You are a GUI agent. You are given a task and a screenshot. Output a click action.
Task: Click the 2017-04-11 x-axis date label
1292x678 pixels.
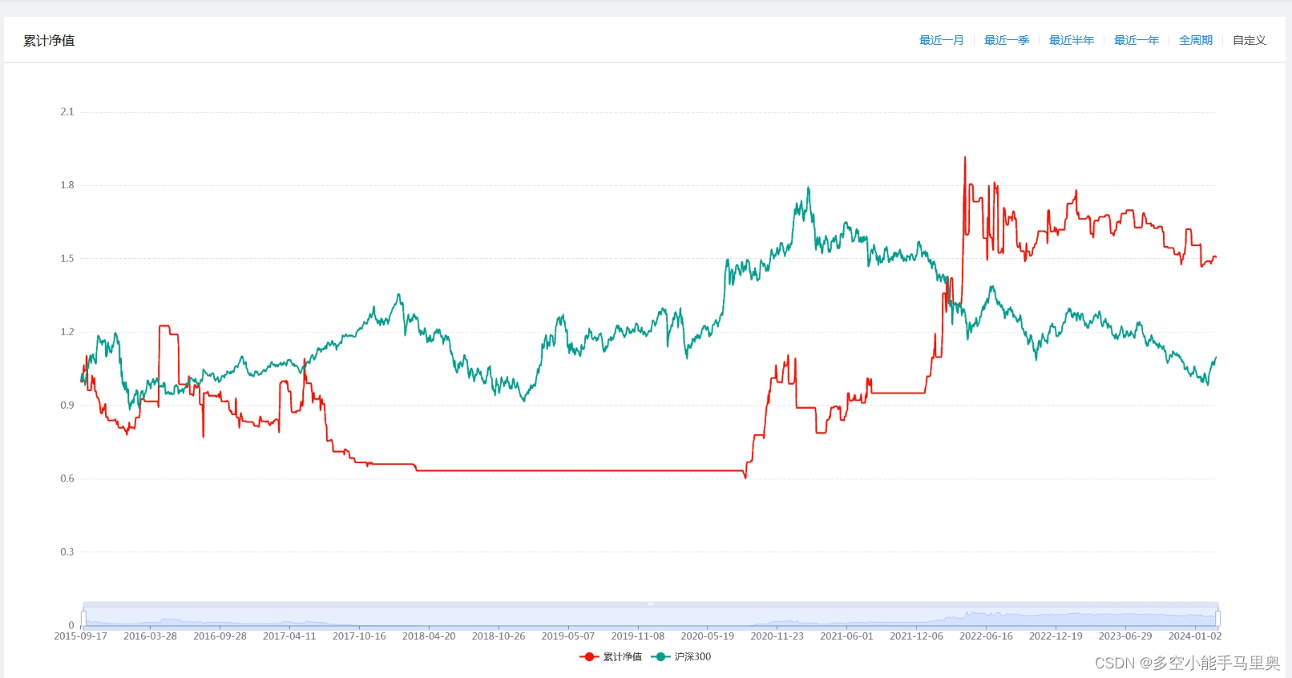pos(289,636)
